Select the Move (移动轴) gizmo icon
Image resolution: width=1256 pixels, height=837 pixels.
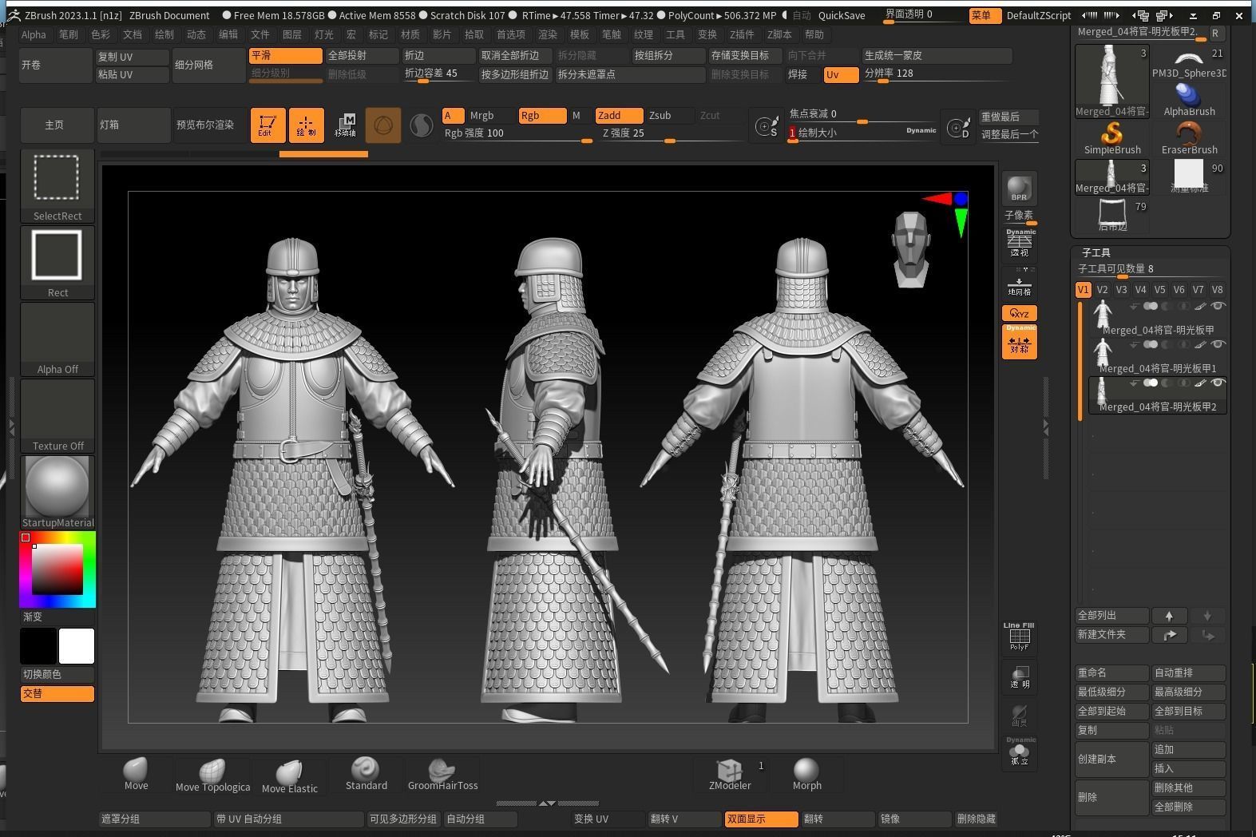(345, 125)
